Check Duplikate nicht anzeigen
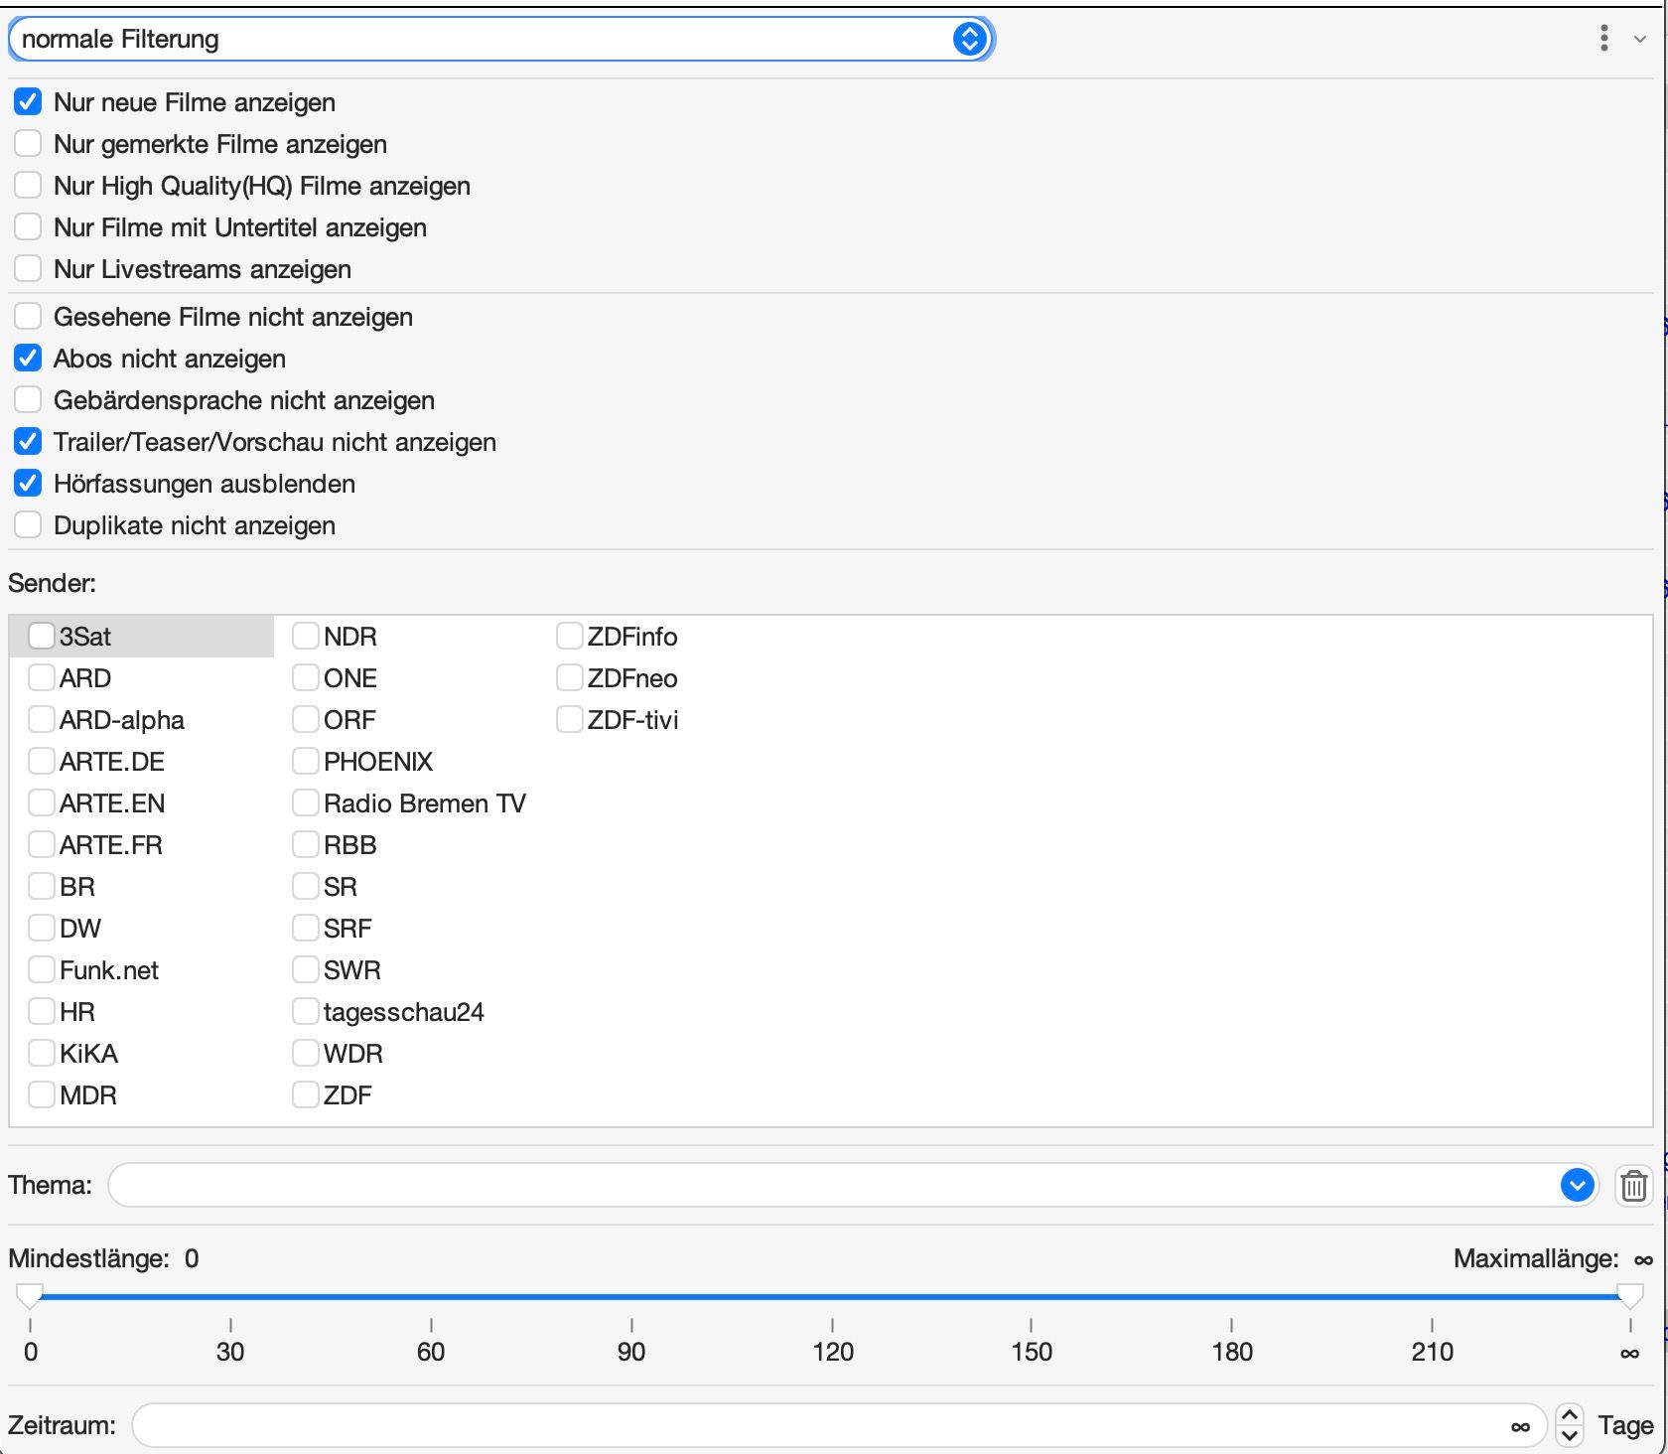 (28, 525)
